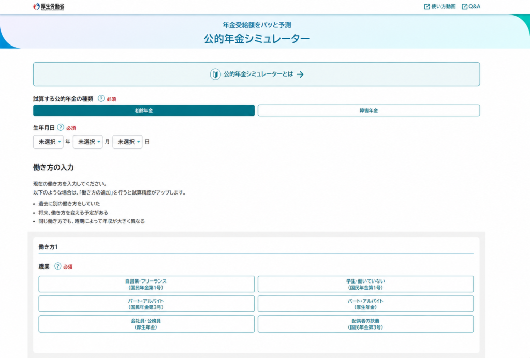Open help icon next to 職業

58,266
